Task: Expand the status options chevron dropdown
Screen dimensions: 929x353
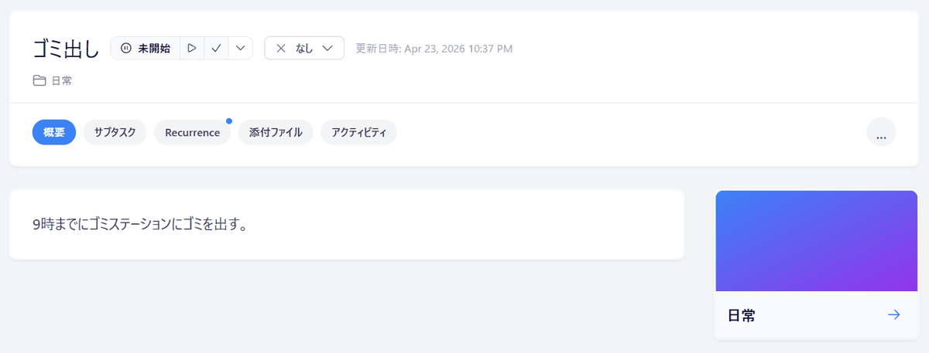Action: tap(241, 49)
